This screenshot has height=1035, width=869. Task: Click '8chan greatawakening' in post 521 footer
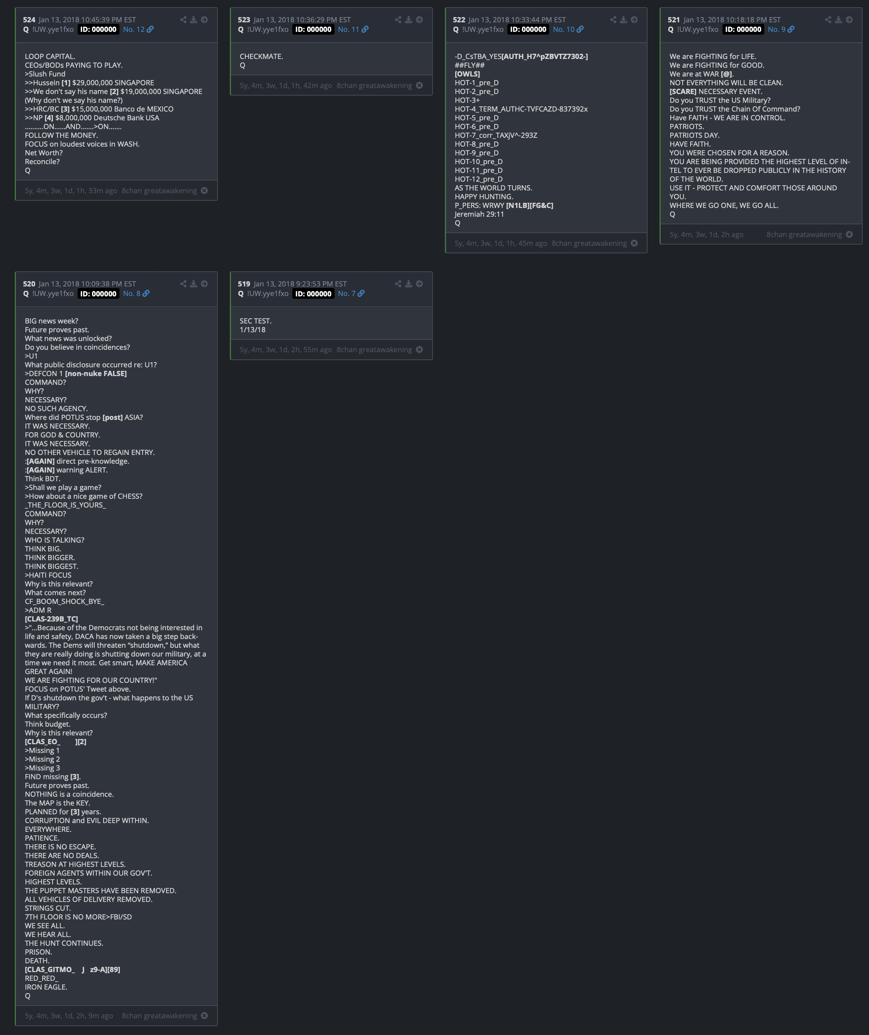click(x=804, y=235)
